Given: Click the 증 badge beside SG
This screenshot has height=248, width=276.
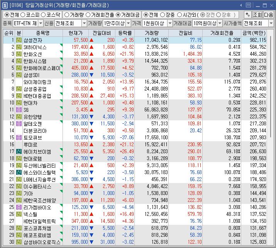Looking at the screenshot, I should click(19, 110).
